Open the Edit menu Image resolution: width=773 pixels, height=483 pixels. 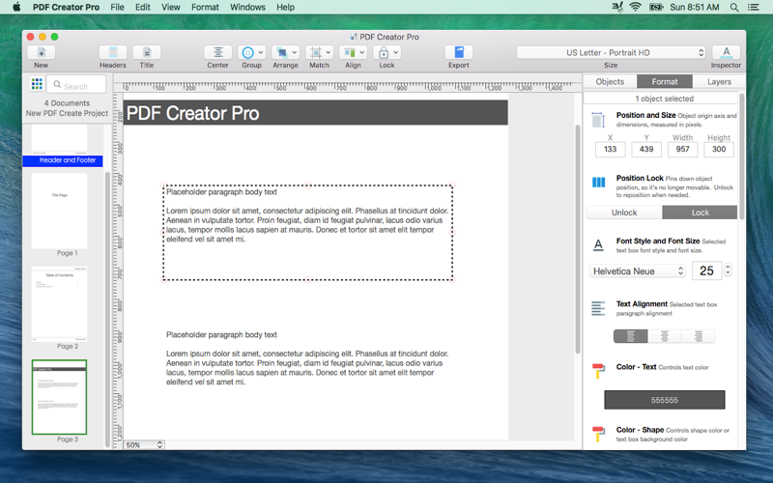tap(142, 7)
